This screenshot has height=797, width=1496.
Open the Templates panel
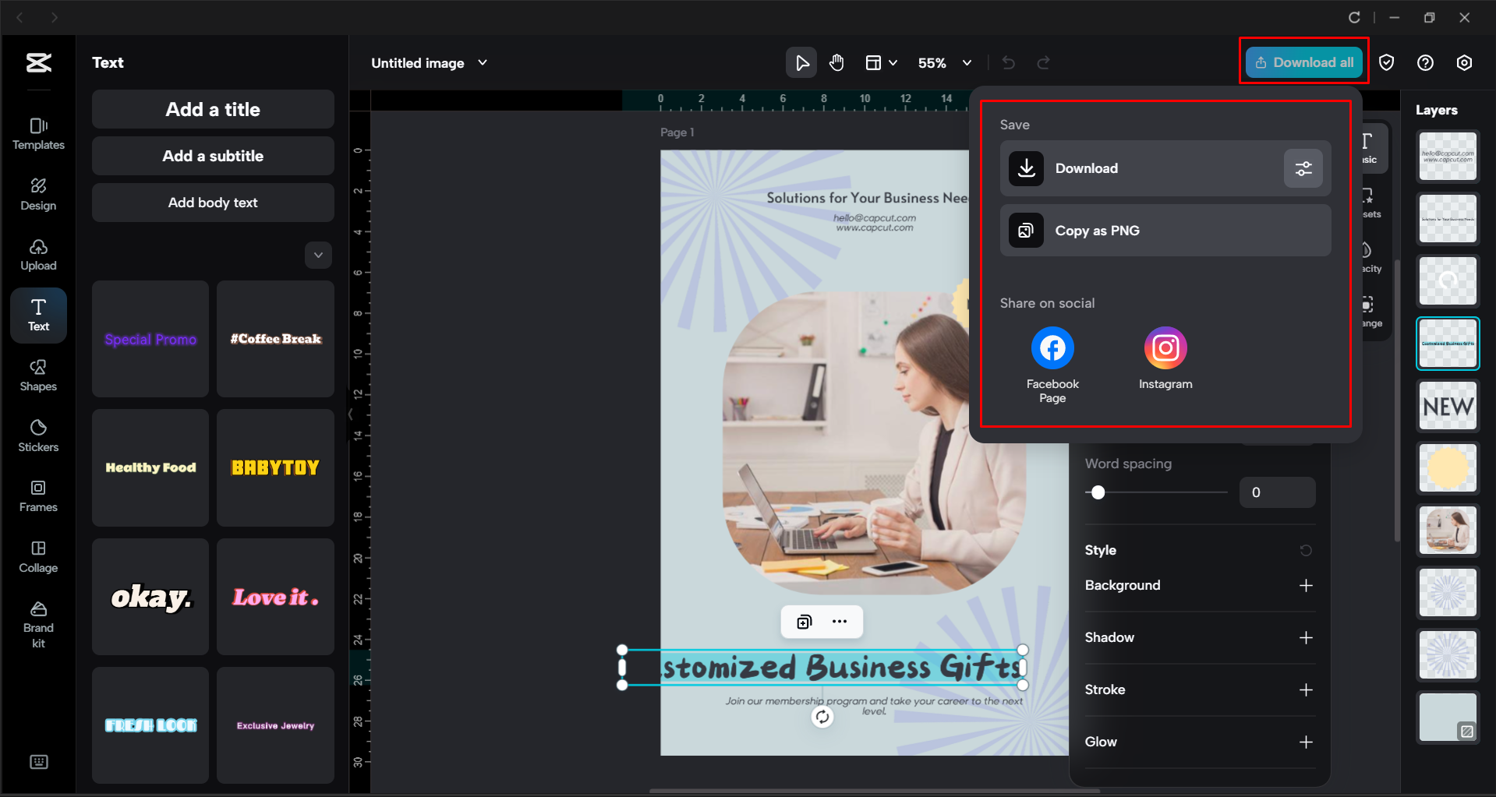(38, 132)
